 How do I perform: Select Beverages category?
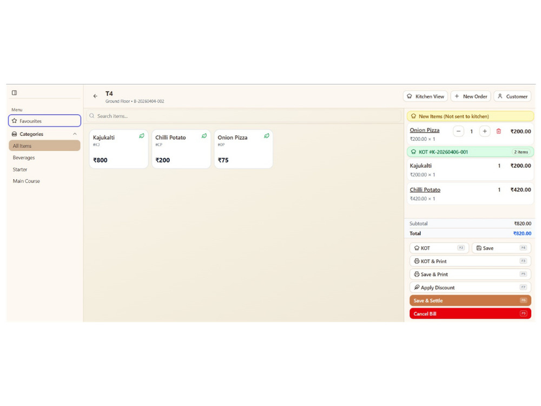(24, 158)
